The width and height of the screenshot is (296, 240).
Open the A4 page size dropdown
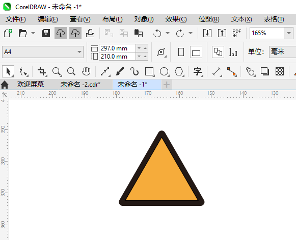[x=43, y=52]
